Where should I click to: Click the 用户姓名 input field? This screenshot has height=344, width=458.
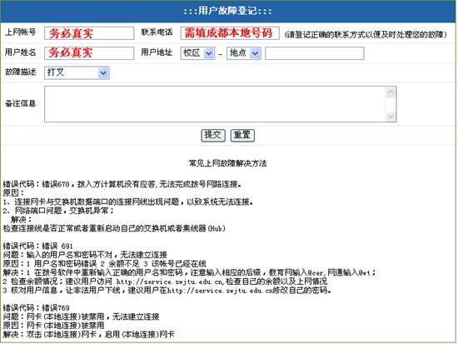[x=89, y=53]
